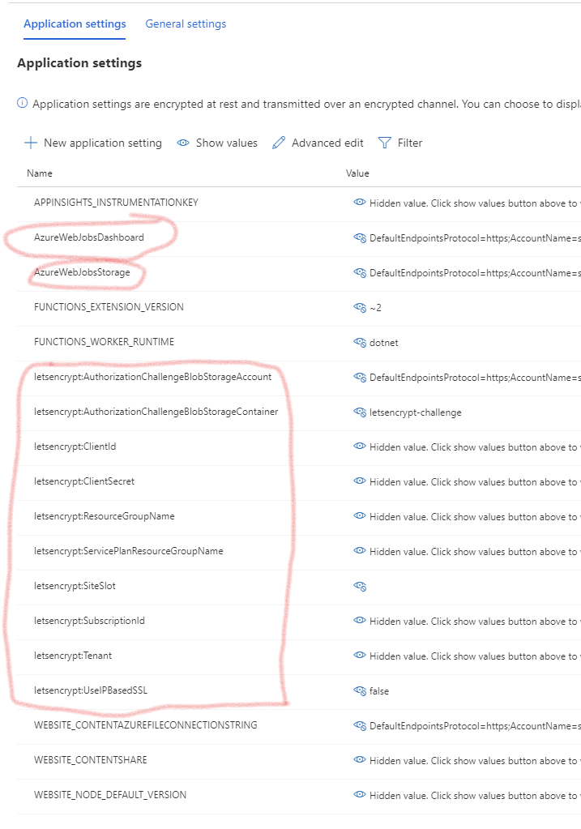Reveal the WEBSITE_CONTENTSHARE hidden value

[360, 760]
